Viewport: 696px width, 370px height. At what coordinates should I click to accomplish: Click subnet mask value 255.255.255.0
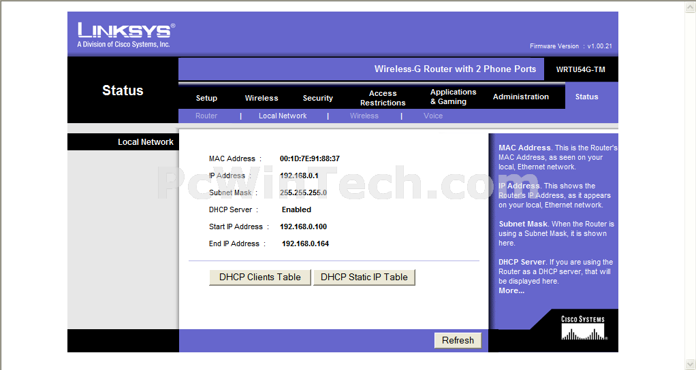click(303, 192)
